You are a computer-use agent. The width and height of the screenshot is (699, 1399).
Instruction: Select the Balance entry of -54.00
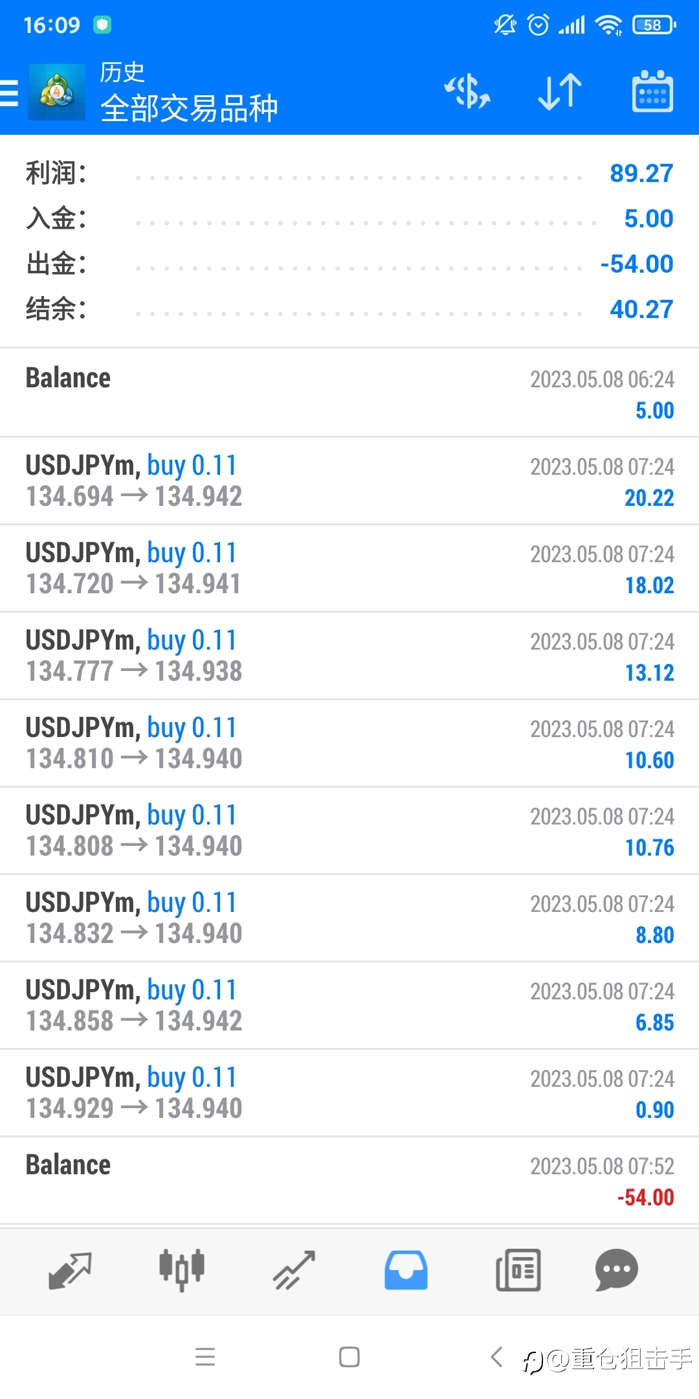click(x=349, y=1181)
